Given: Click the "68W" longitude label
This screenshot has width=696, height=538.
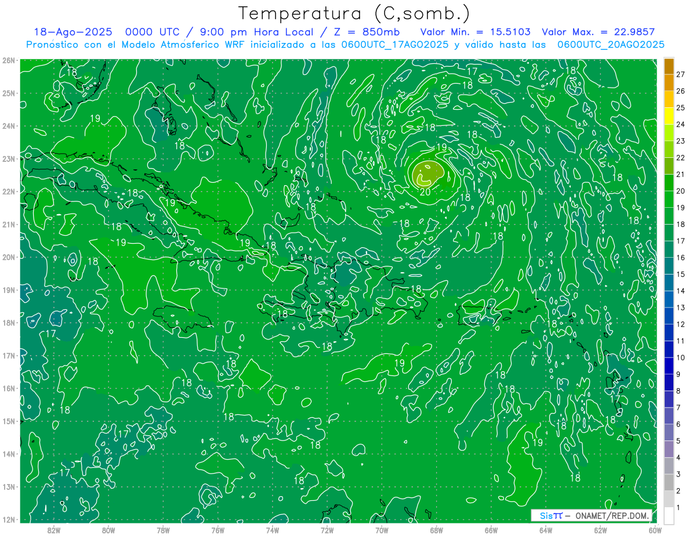Looking at the screenshot, I should (437, 530).
